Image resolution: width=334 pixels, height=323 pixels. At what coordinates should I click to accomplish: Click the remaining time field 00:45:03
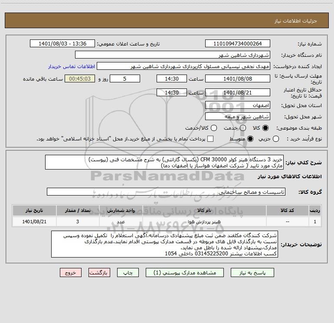[80, 78]
